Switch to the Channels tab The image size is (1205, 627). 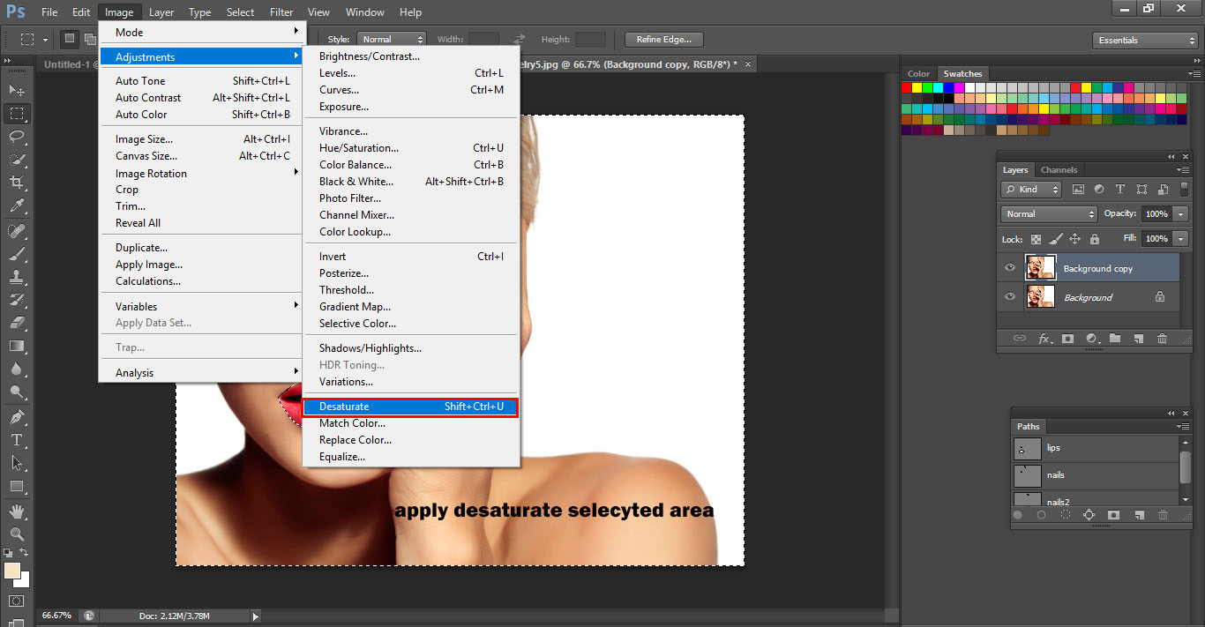tap(1059, 169)
